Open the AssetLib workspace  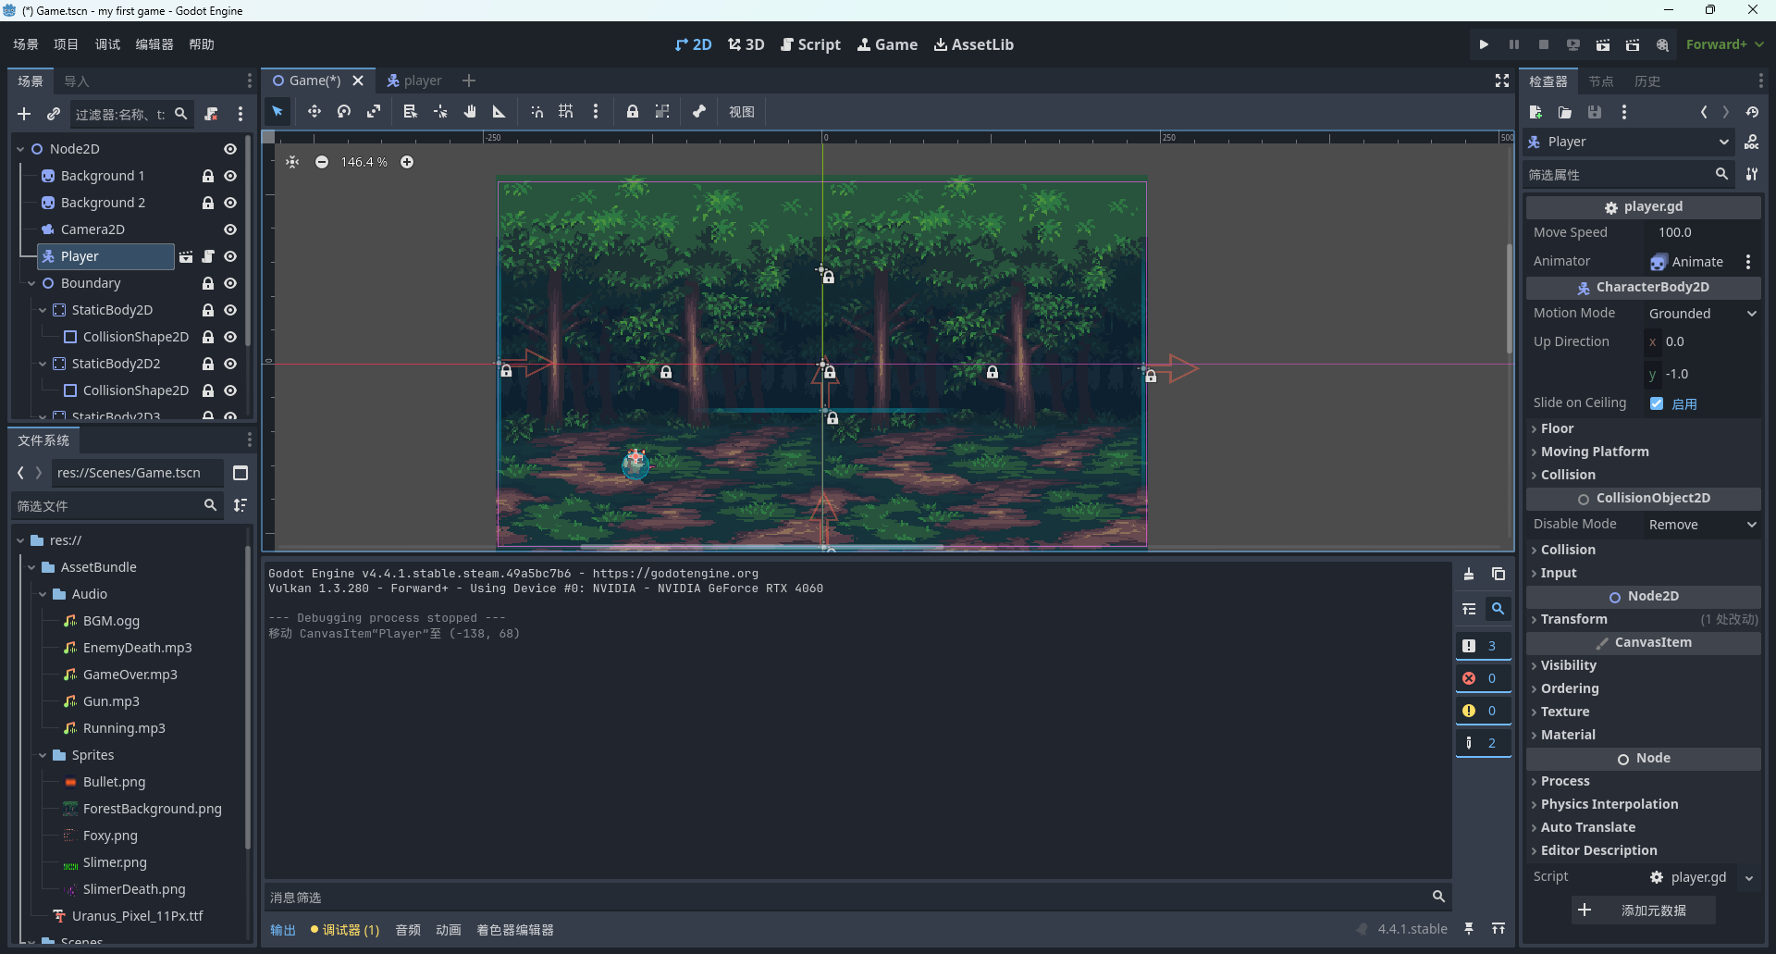coord(973,44)
